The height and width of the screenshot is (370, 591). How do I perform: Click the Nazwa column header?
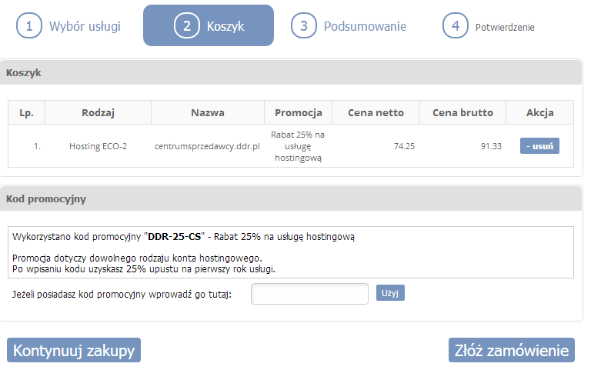[x=208, y=113]
